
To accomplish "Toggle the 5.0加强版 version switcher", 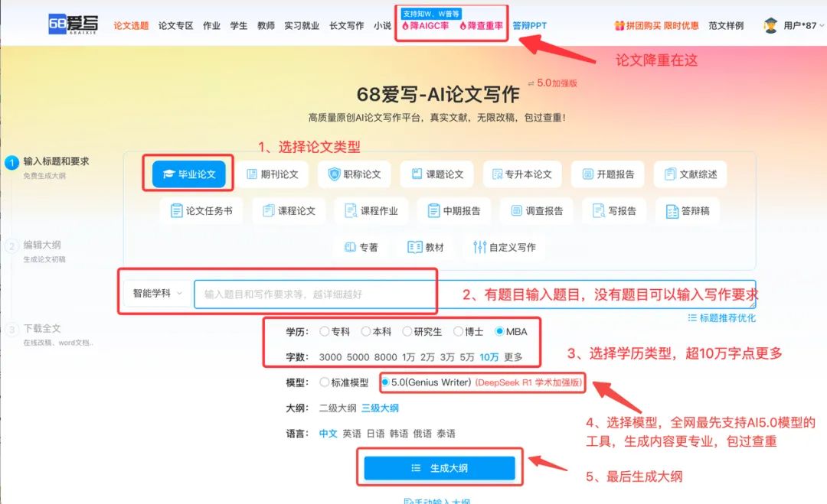I will 552,83.
